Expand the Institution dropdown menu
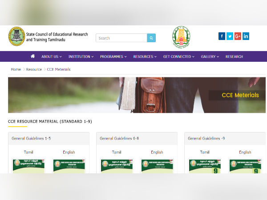267x200 pixels. 81,57
